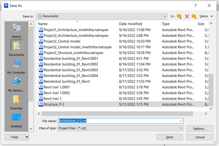
Task: Click icon of Project1_Architecture_nivethitha.natrayan file
Action: [41, 30]
